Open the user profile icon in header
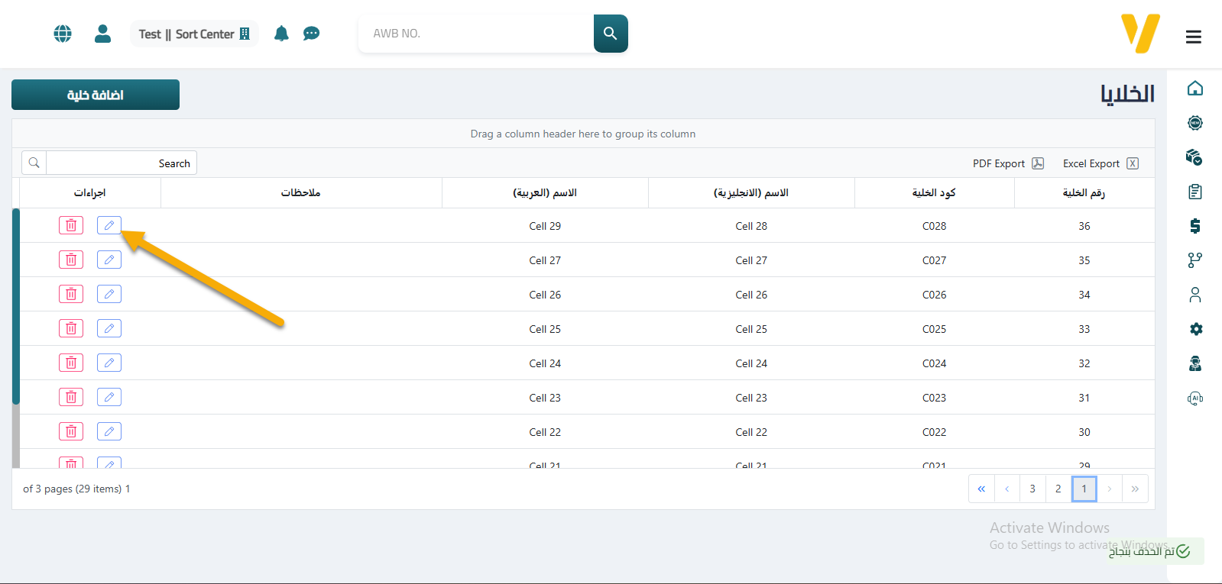Screen dimensions: 1222x584 pyautogui.click(x=102, y=34)
